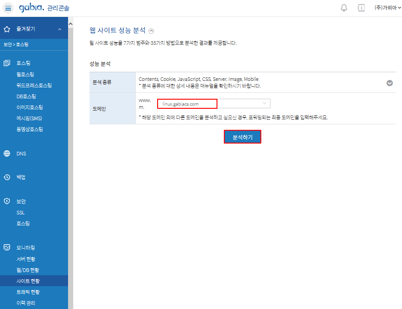Click the 분석하기 button
This screenshot has height=309, width=402.
[x=243, y=137]
